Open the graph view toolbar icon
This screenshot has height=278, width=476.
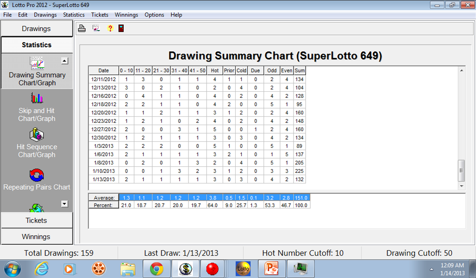tap(96, 28)
